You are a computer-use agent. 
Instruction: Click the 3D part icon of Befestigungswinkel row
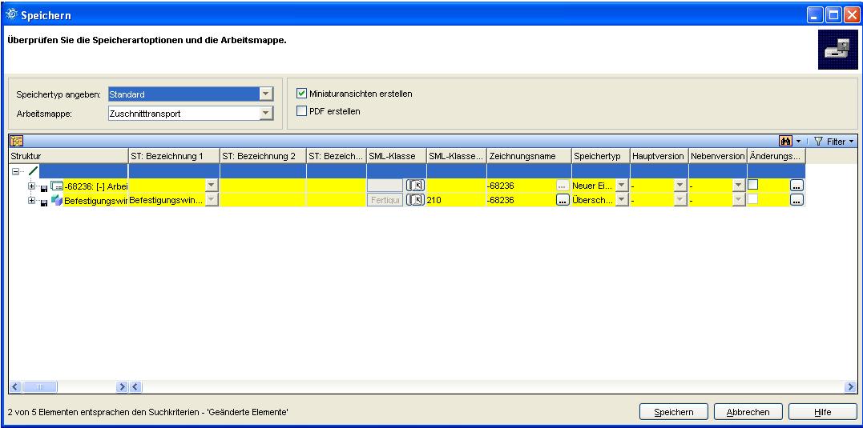pyautogui.click(x=57, y=200)
